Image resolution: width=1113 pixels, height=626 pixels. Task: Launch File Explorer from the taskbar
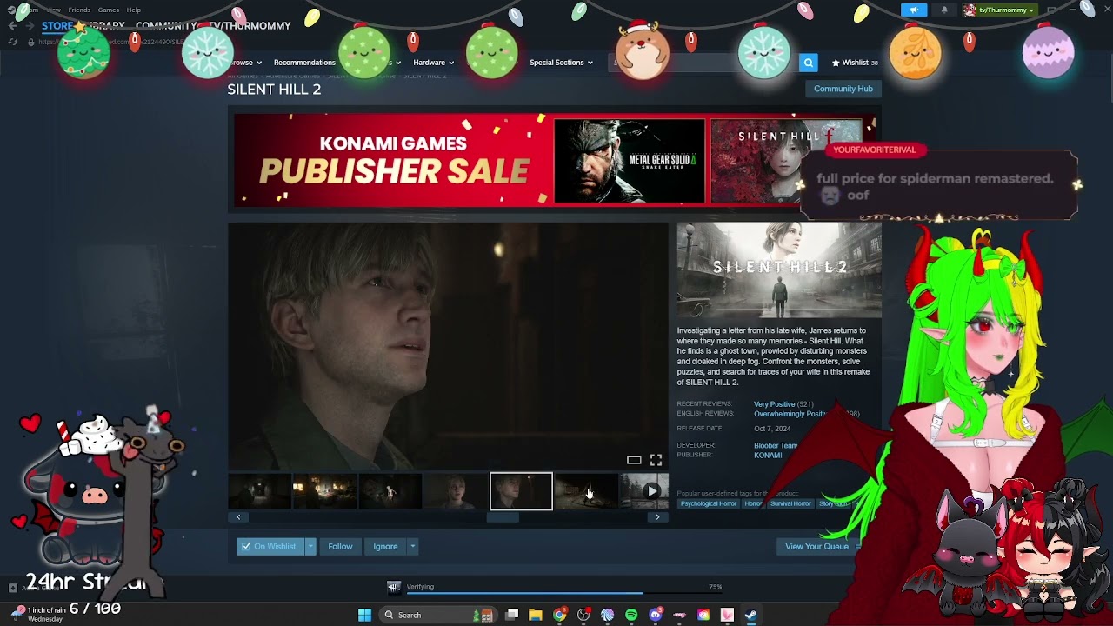(x=536, y=616)
